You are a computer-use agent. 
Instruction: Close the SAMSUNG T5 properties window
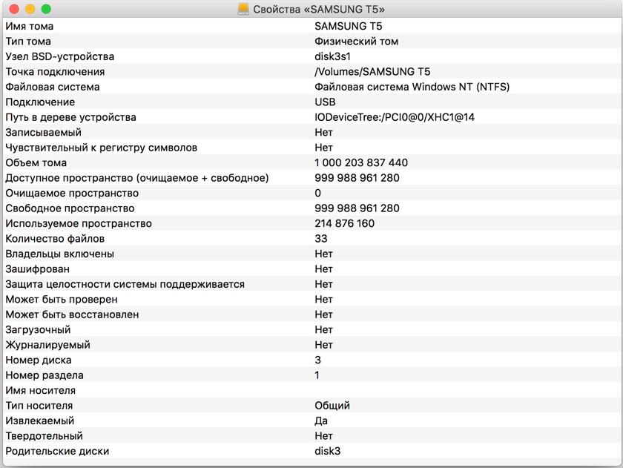(14, 9)
